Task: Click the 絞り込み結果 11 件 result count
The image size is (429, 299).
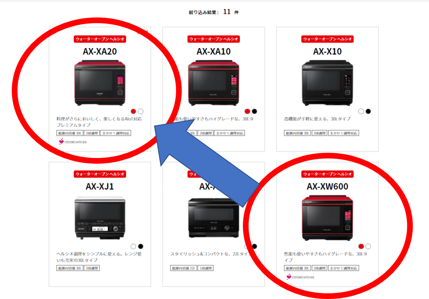Action: [x=214, y=12]
